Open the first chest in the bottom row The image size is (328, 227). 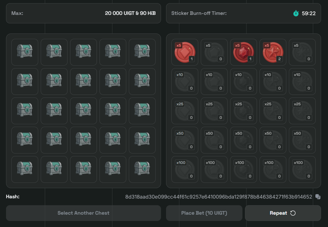25,169
